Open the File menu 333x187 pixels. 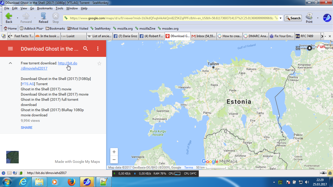coord(7,8)
